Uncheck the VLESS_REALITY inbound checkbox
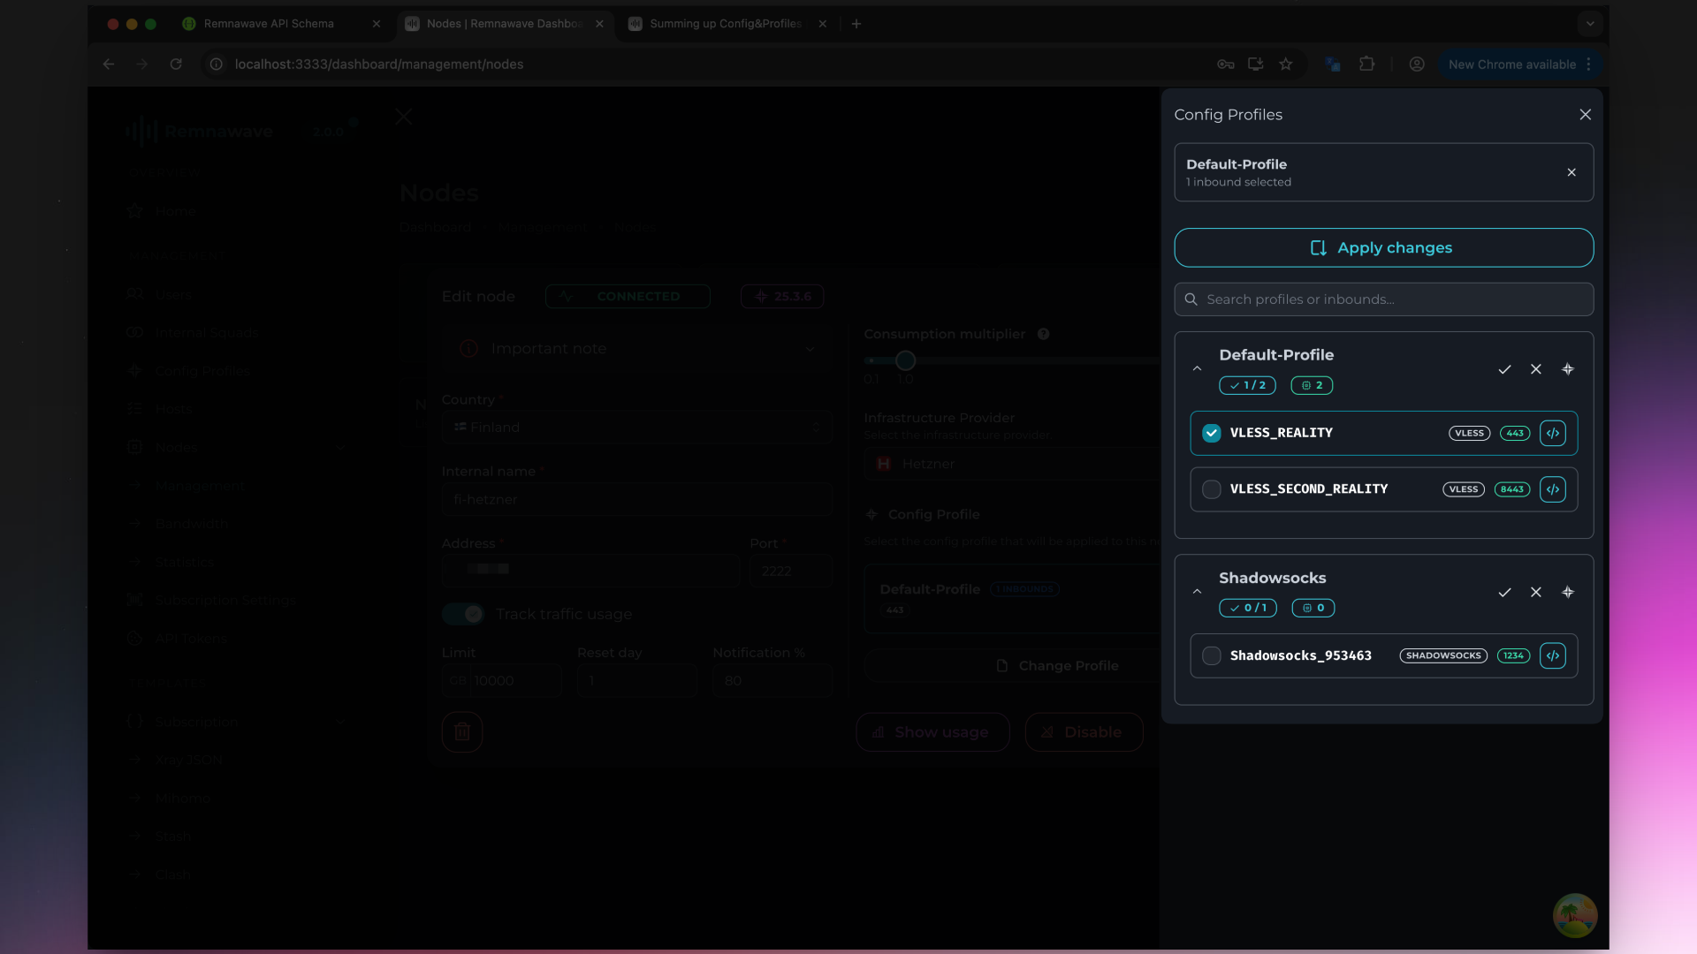This screenshot has height=954, width=1697. [x=1211, y=433]
